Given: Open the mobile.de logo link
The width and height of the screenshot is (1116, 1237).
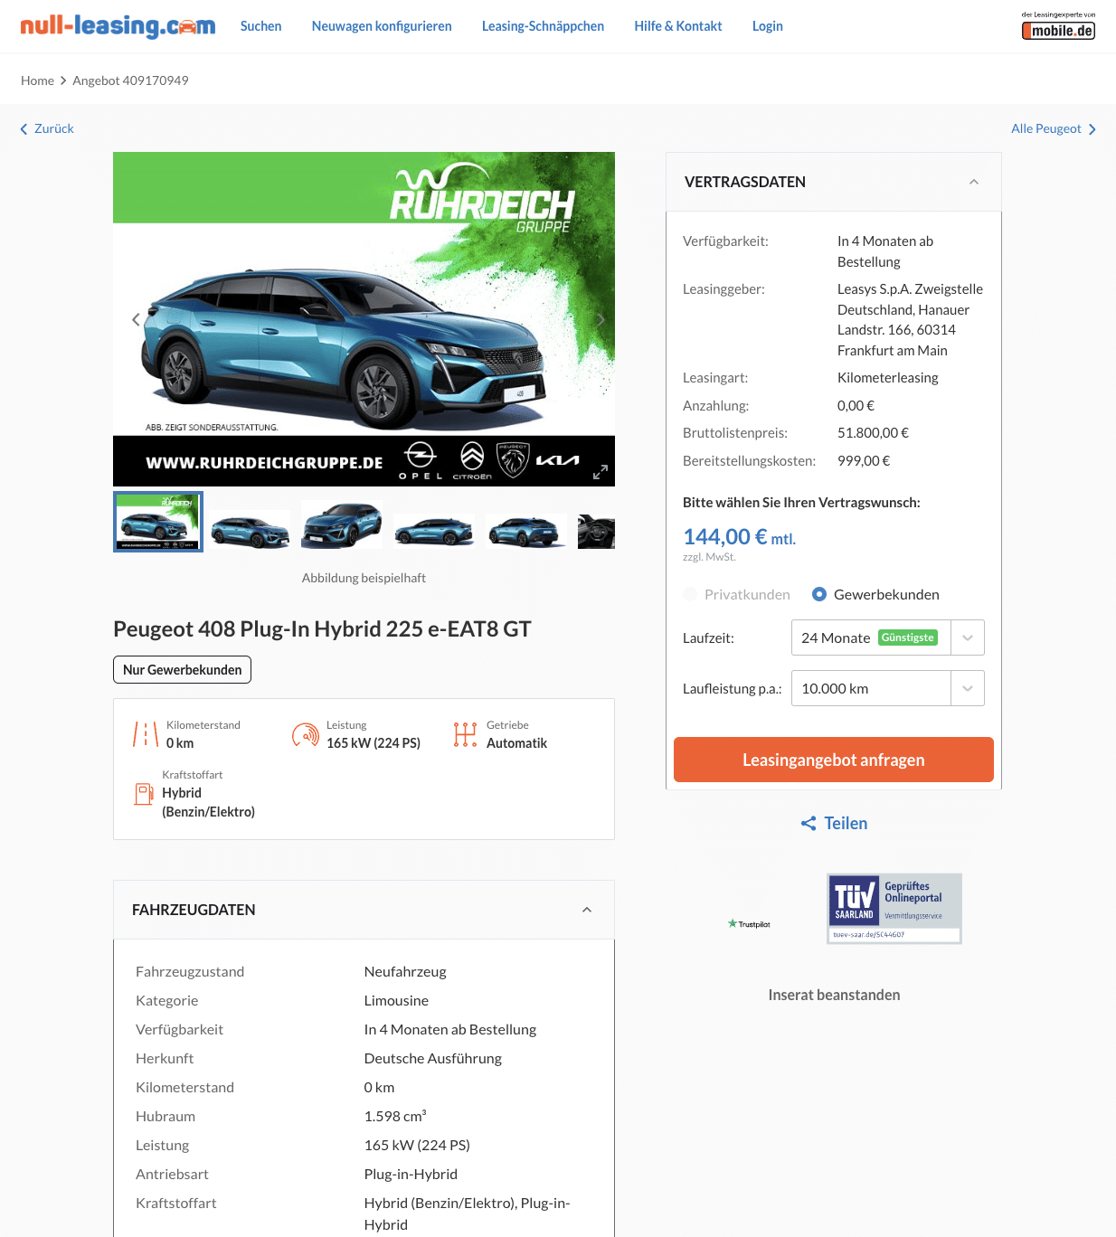Looking at the screenshot, I should tap(1058, 26).
